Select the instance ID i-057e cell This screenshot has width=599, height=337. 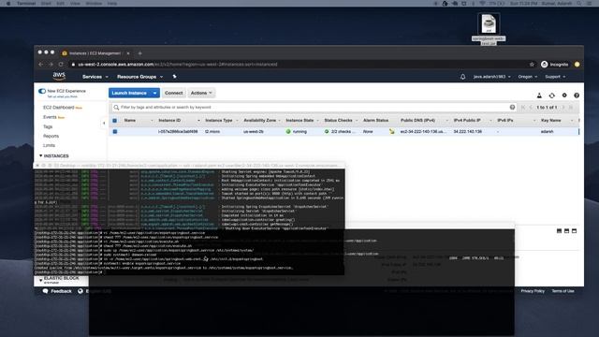(x=178, y=131)
